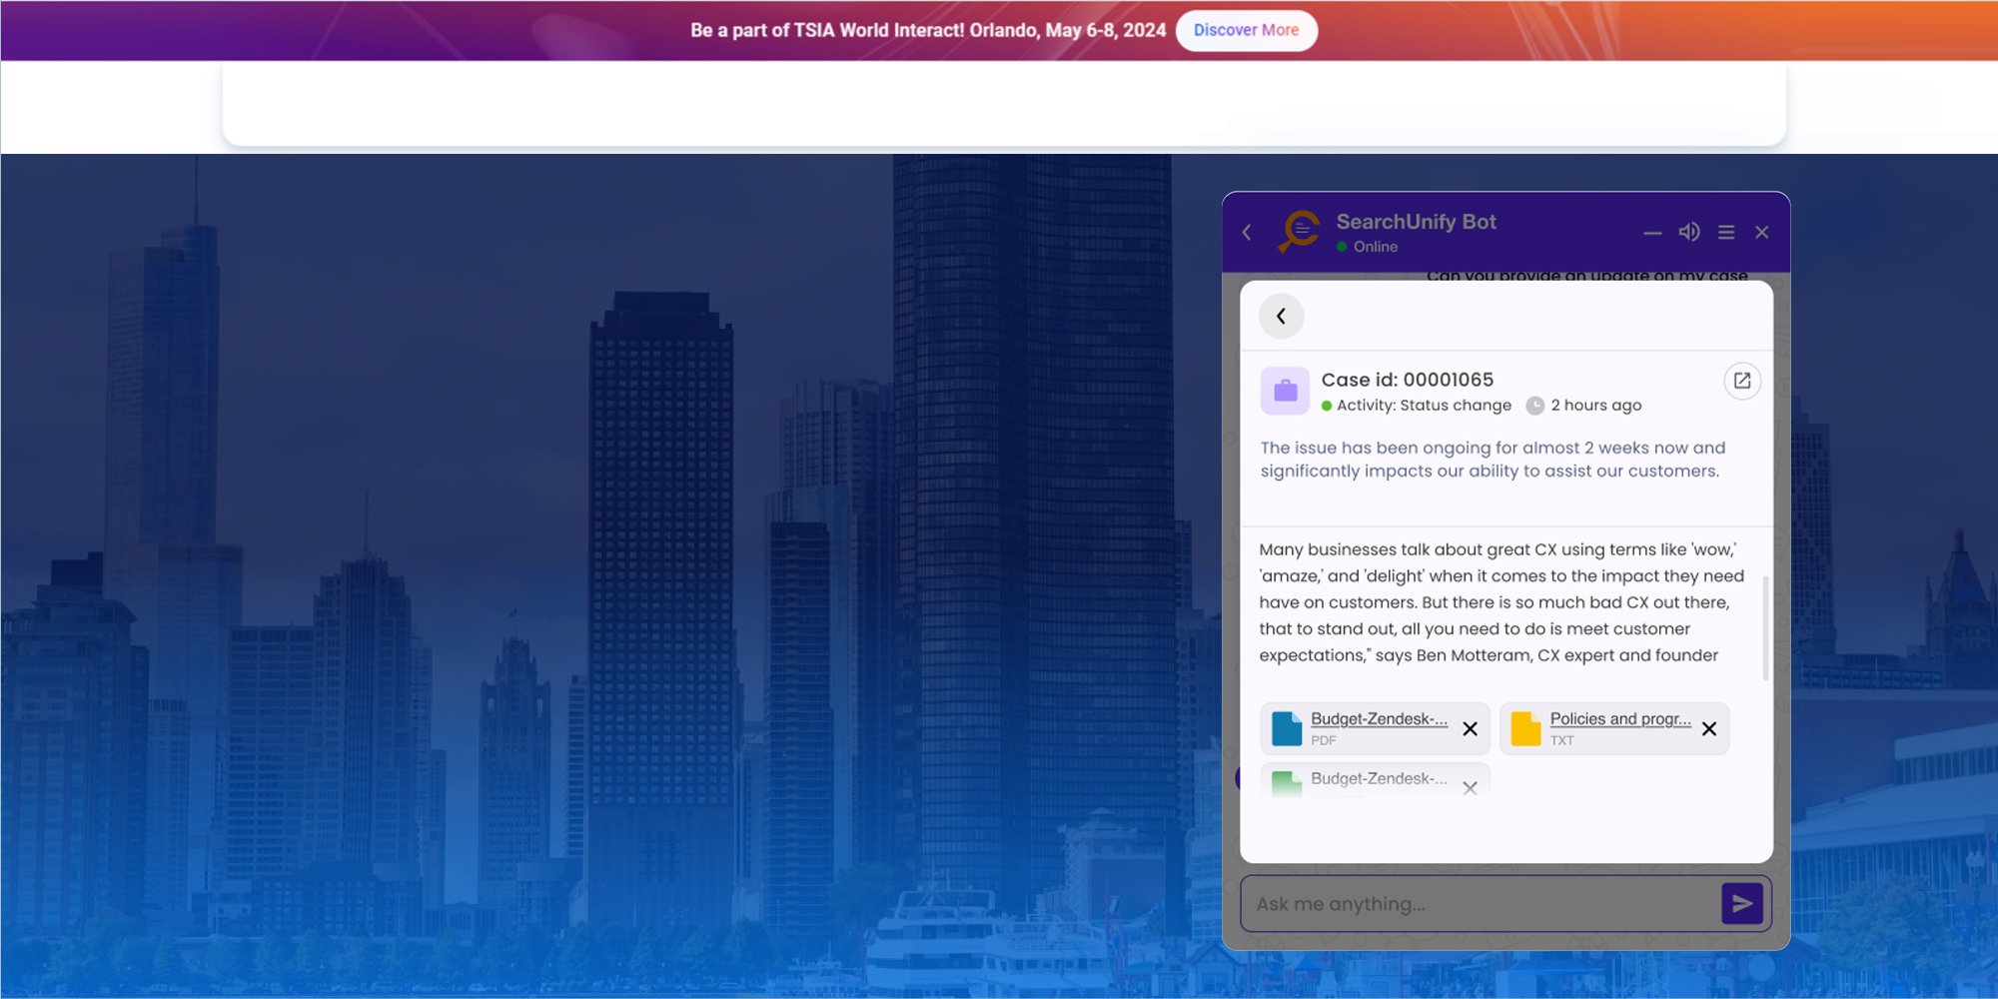Click the back arrow in the case details card

click(x=1282, y=316)
